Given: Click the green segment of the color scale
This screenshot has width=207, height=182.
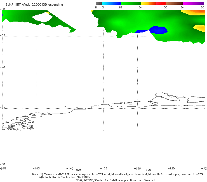Looking at the screenshot, I should click(131, 3).
